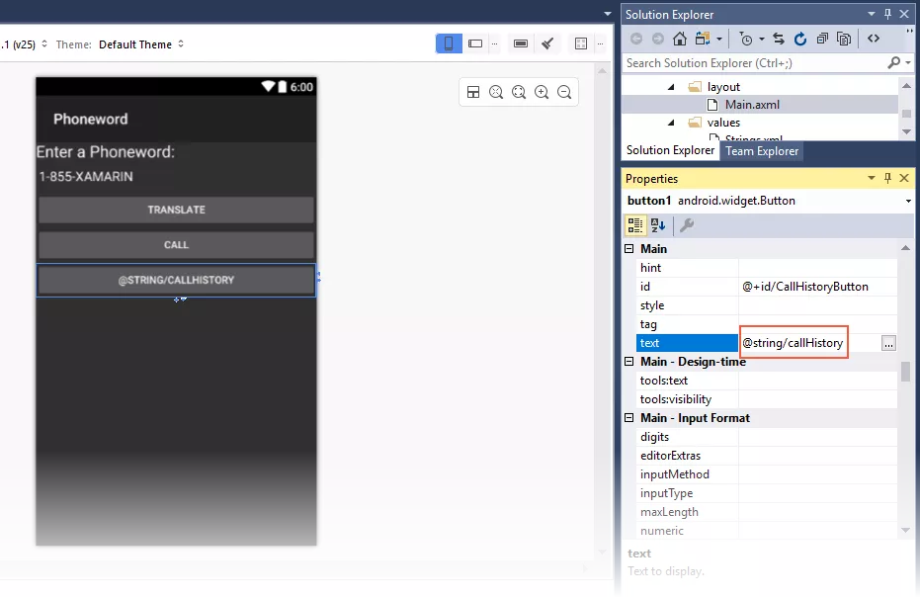Open the action bar settings icon
Viewport: 920px width, 598px height.
[x=521, y=43]
